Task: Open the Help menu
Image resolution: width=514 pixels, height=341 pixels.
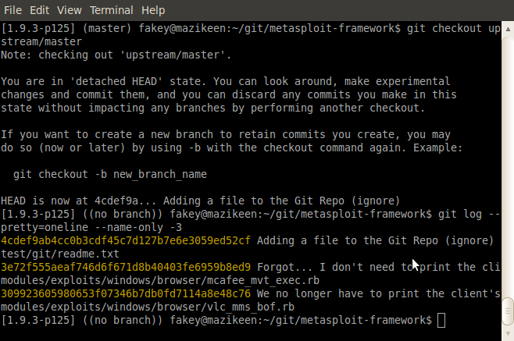Action: 153,10
